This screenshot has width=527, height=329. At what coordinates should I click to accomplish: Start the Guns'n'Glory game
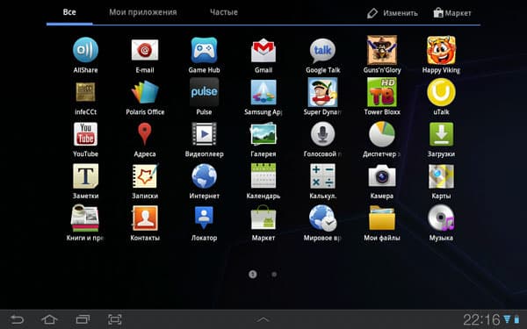[x=382, y=50]
